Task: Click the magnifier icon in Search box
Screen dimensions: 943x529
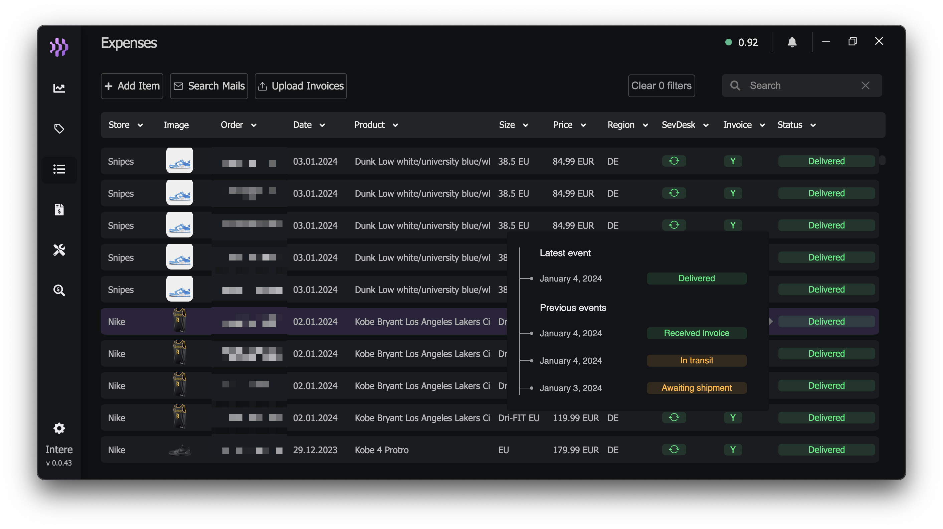Action: [735, 86]
